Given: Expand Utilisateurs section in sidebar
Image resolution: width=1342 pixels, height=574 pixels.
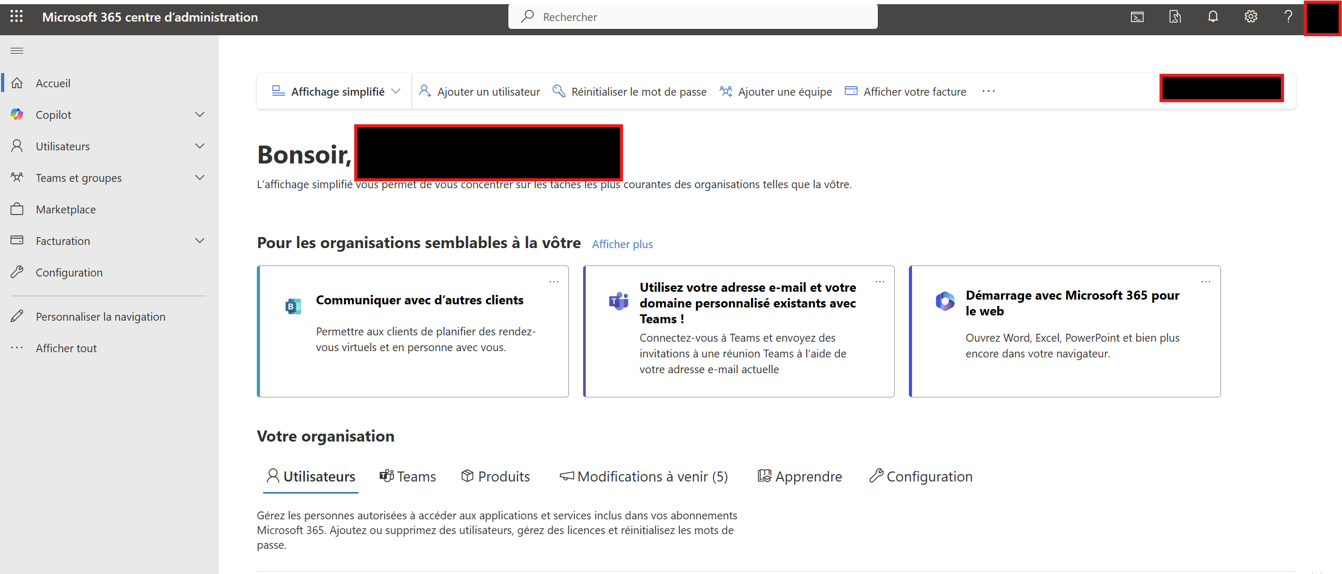Looking at the screenshot, I should [199, 146].
